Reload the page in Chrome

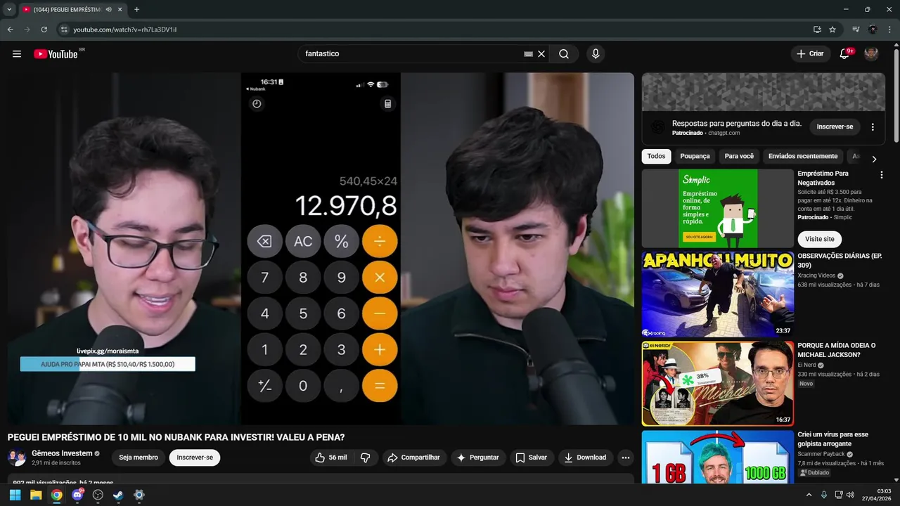click(x=44, y=30)
